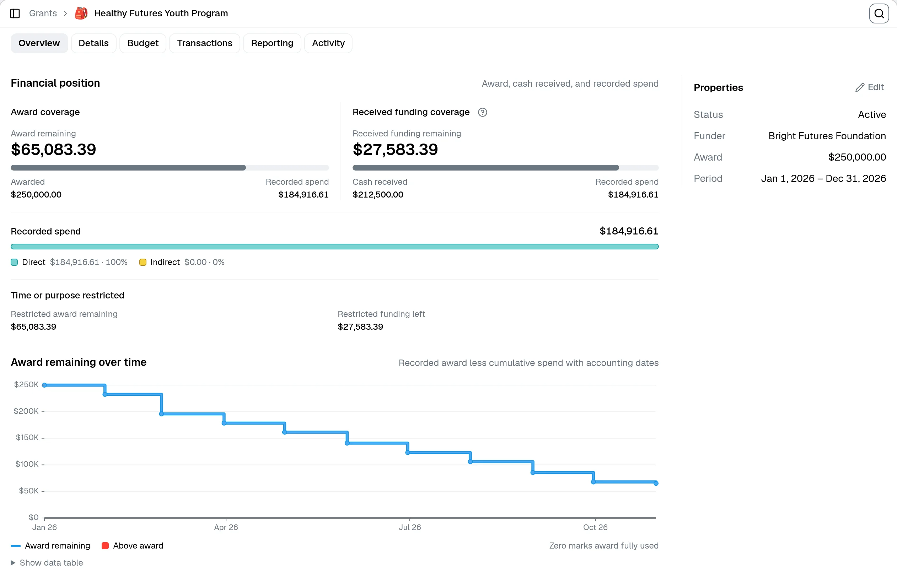The width and height of the screenshot is (897, 572).
Task: Click the teal Recorded spend bar
Action: pos(334,247)
